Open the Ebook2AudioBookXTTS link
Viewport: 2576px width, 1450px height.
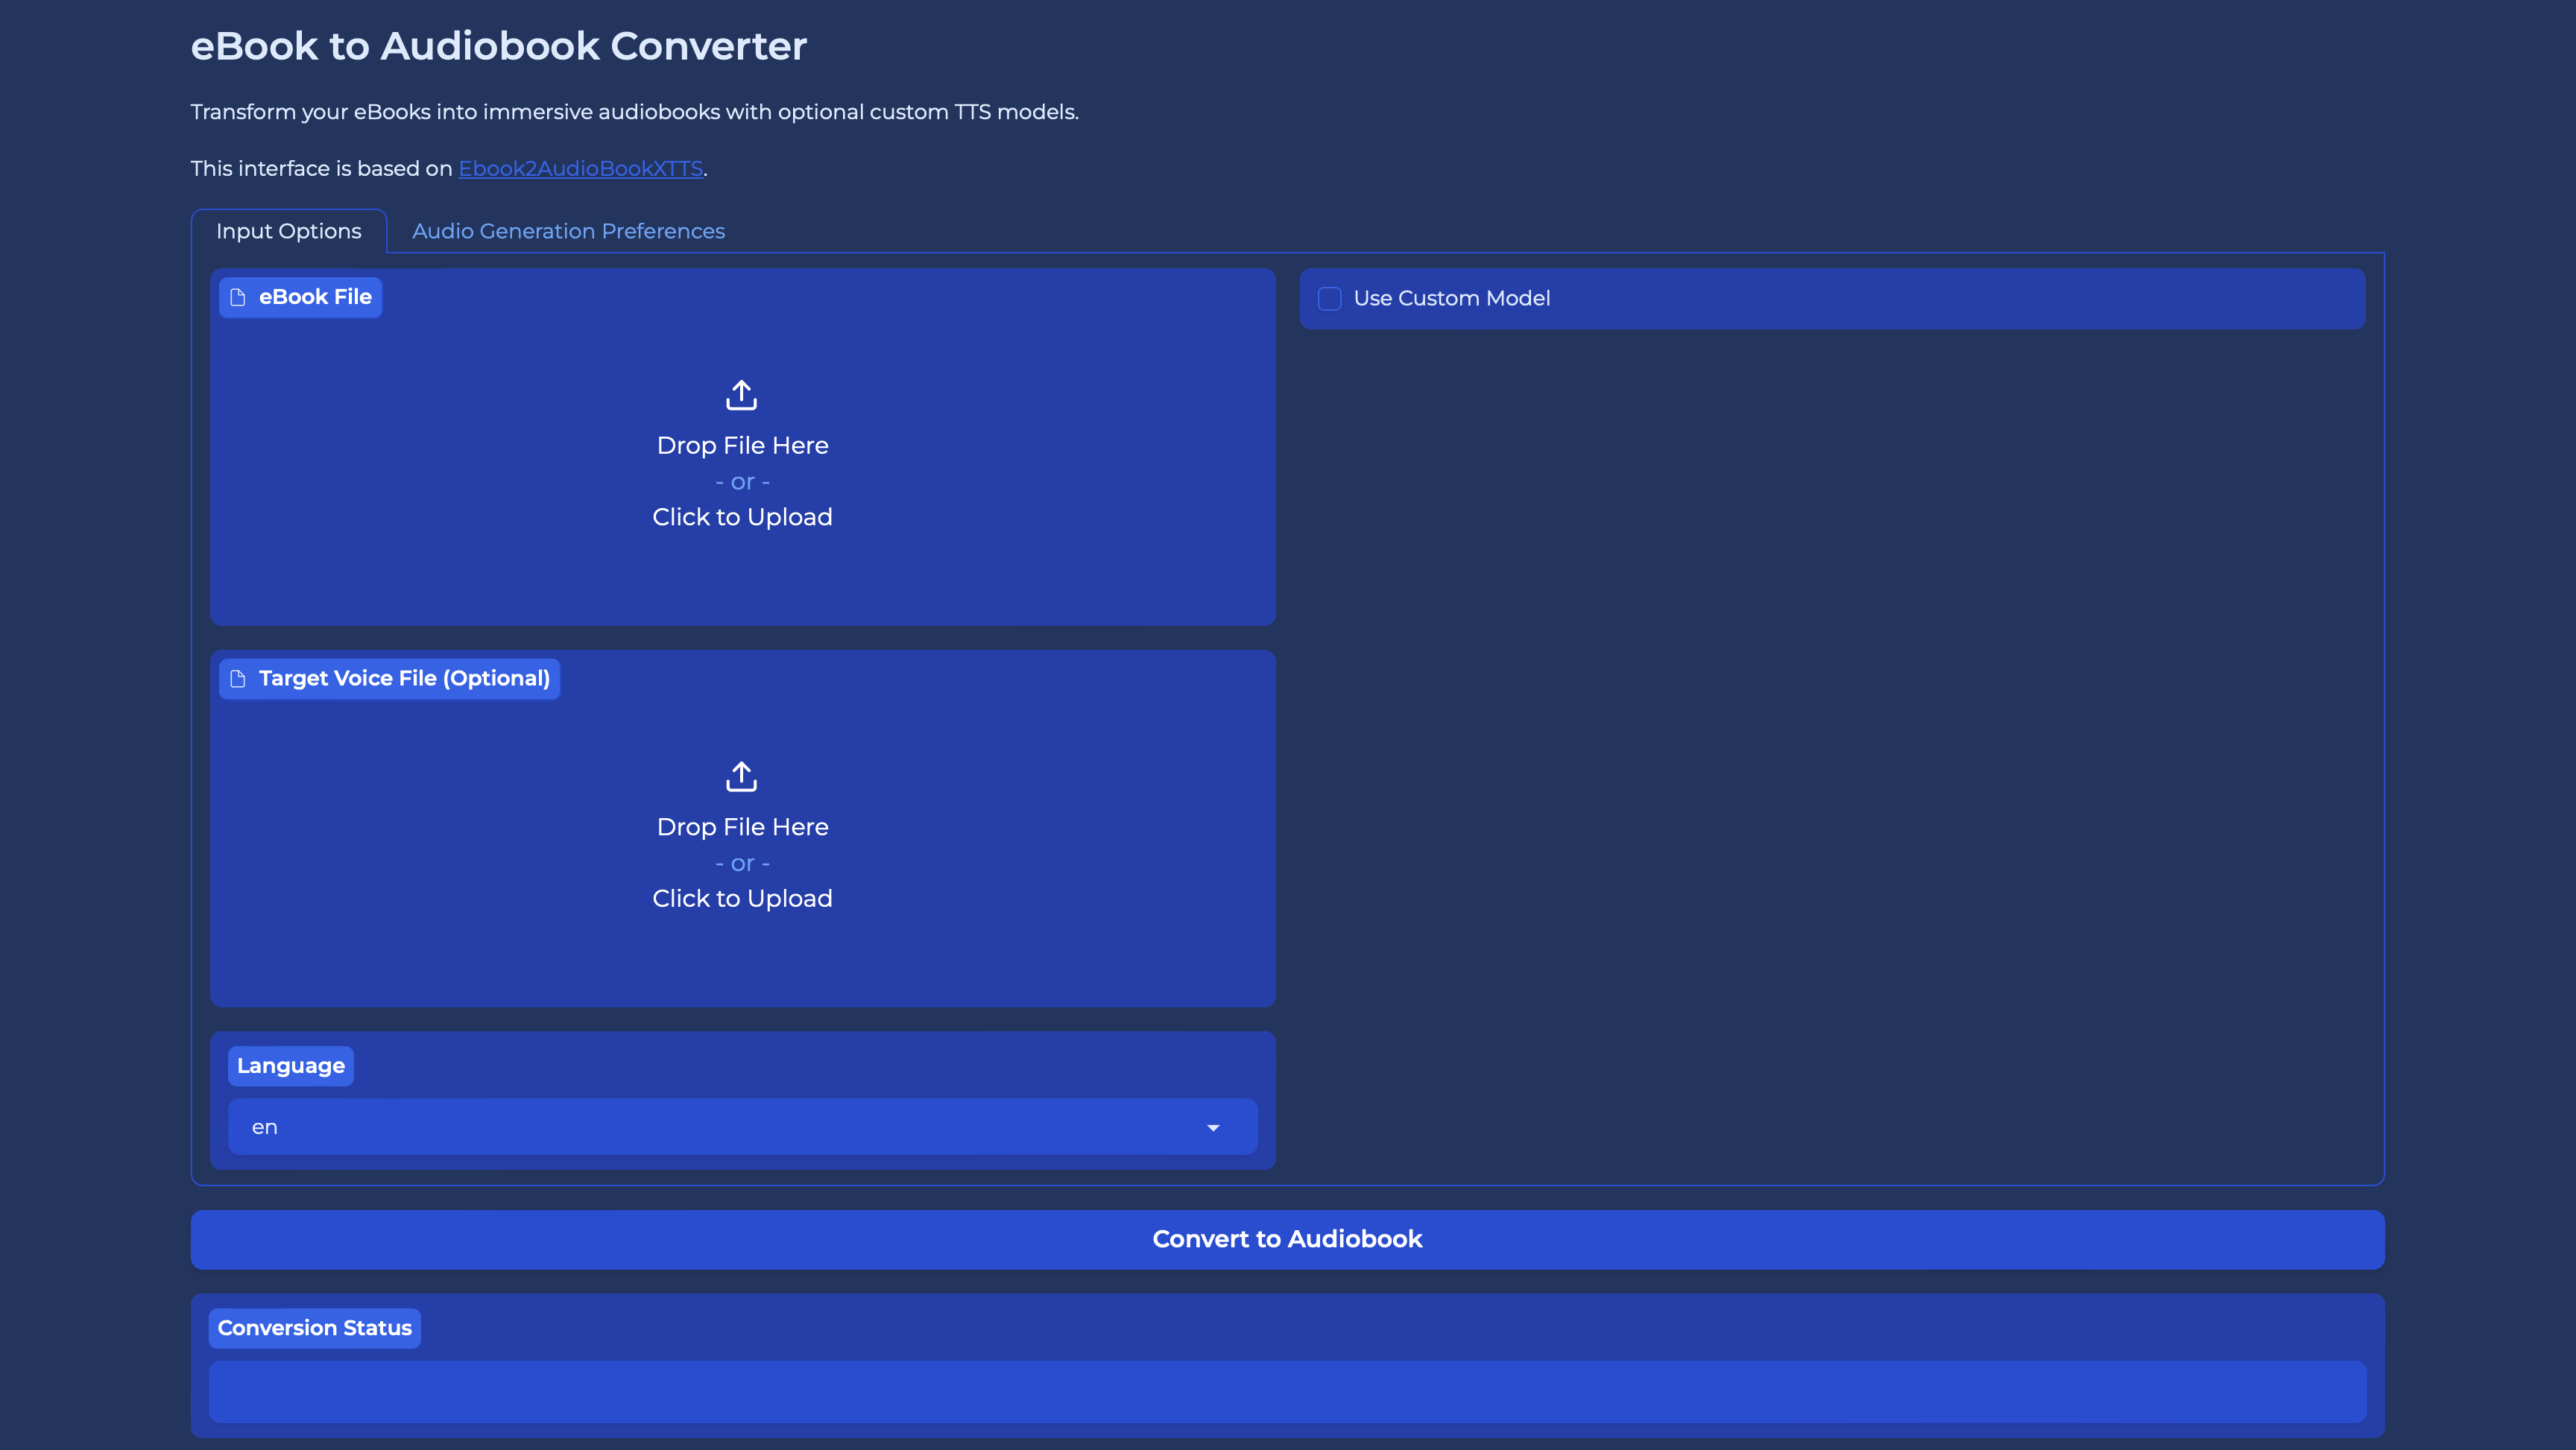click(x=580, y=168)
